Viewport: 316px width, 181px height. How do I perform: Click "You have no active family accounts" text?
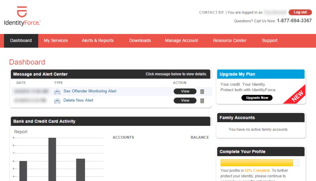coord(258,130)
